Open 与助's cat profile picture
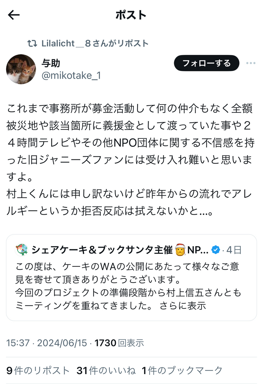Viewport: 263px width, 384px height. 21,69
